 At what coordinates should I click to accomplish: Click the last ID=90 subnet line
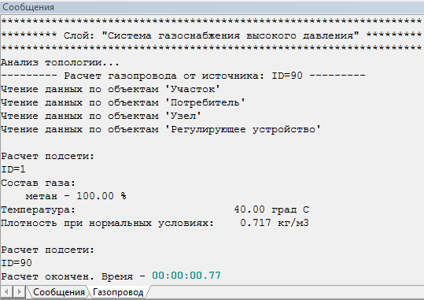click(17, 263)
